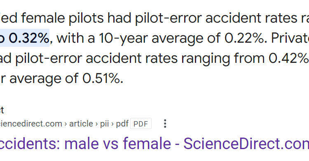The image size is (309, 161).
Task: Click the highlighted '0.32%' text
Action: point(29,38)
